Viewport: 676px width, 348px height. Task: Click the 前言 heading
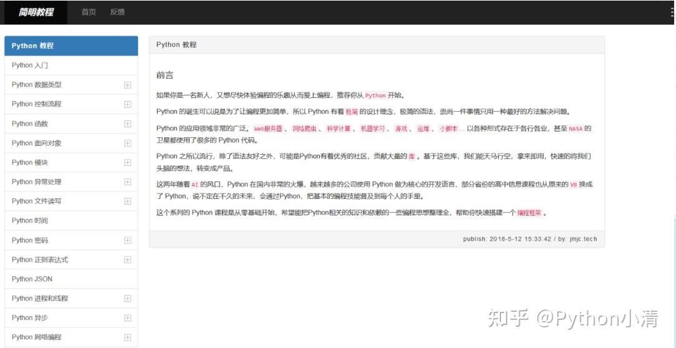(x=165, y=75)
